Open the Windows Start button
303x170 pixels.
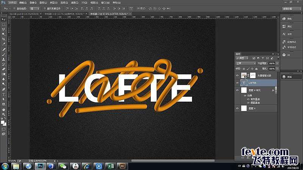5,166
